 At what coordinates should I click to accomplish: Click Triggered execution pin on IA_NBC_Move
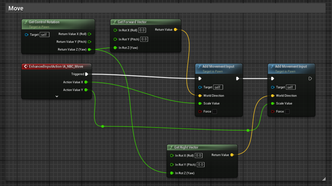tap(86, 74)
